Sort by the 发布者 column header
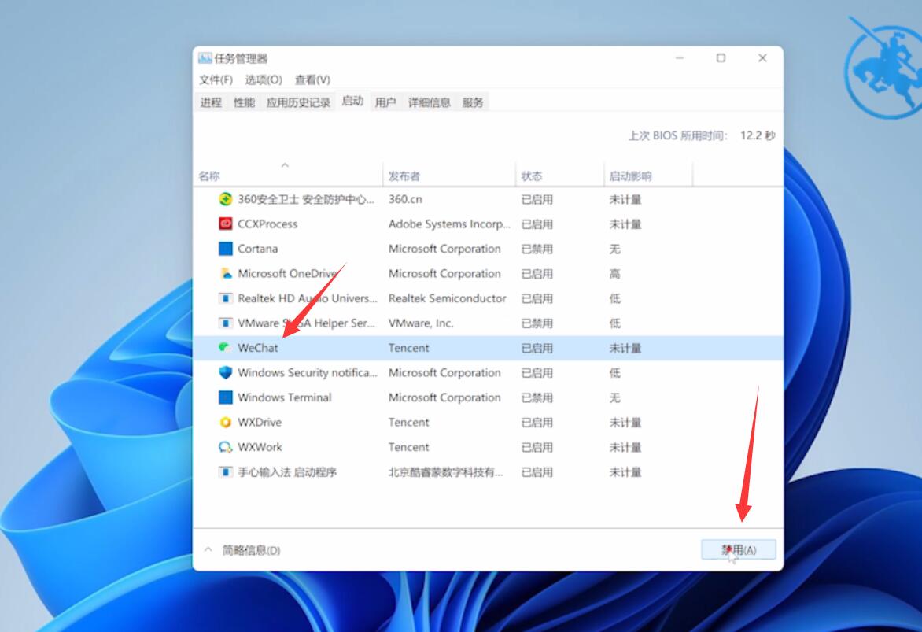 449,176
